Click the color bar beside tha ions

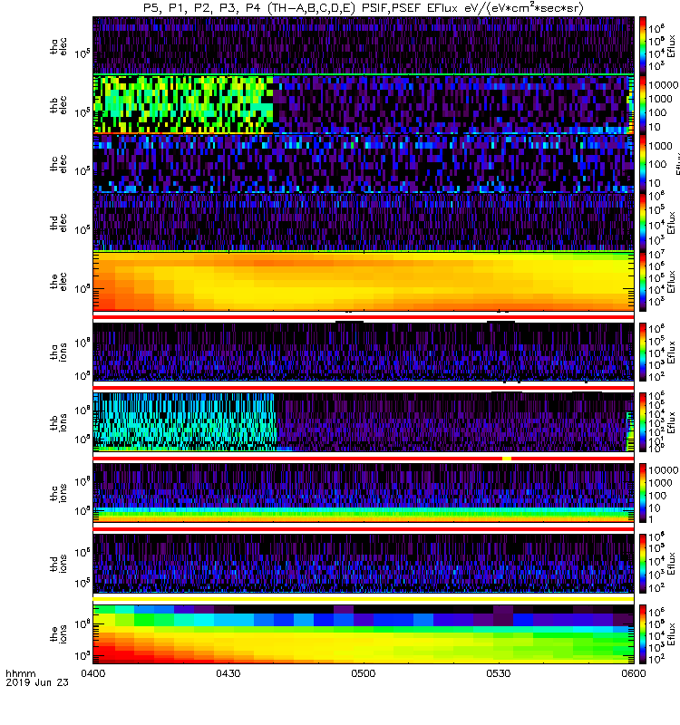[x=643, y=352]
